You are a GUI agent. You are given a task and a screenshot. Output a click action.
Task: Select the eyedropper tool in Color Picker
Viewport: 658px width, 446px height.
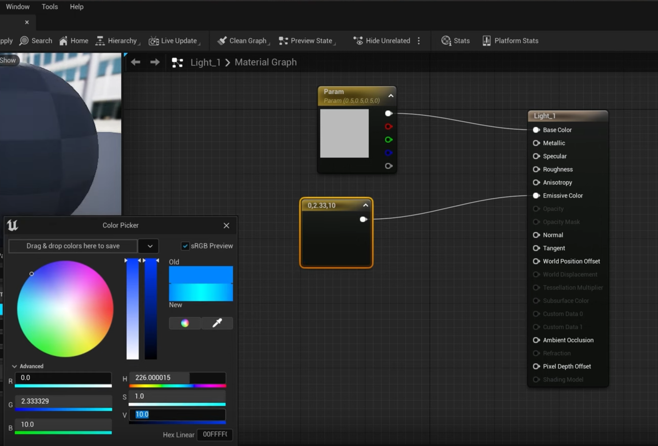tap(217, 323)
